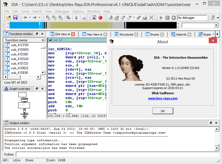Click the Jump back arrow icon
The height and width of the screenshot is (164, 222).
coord(25,18)
